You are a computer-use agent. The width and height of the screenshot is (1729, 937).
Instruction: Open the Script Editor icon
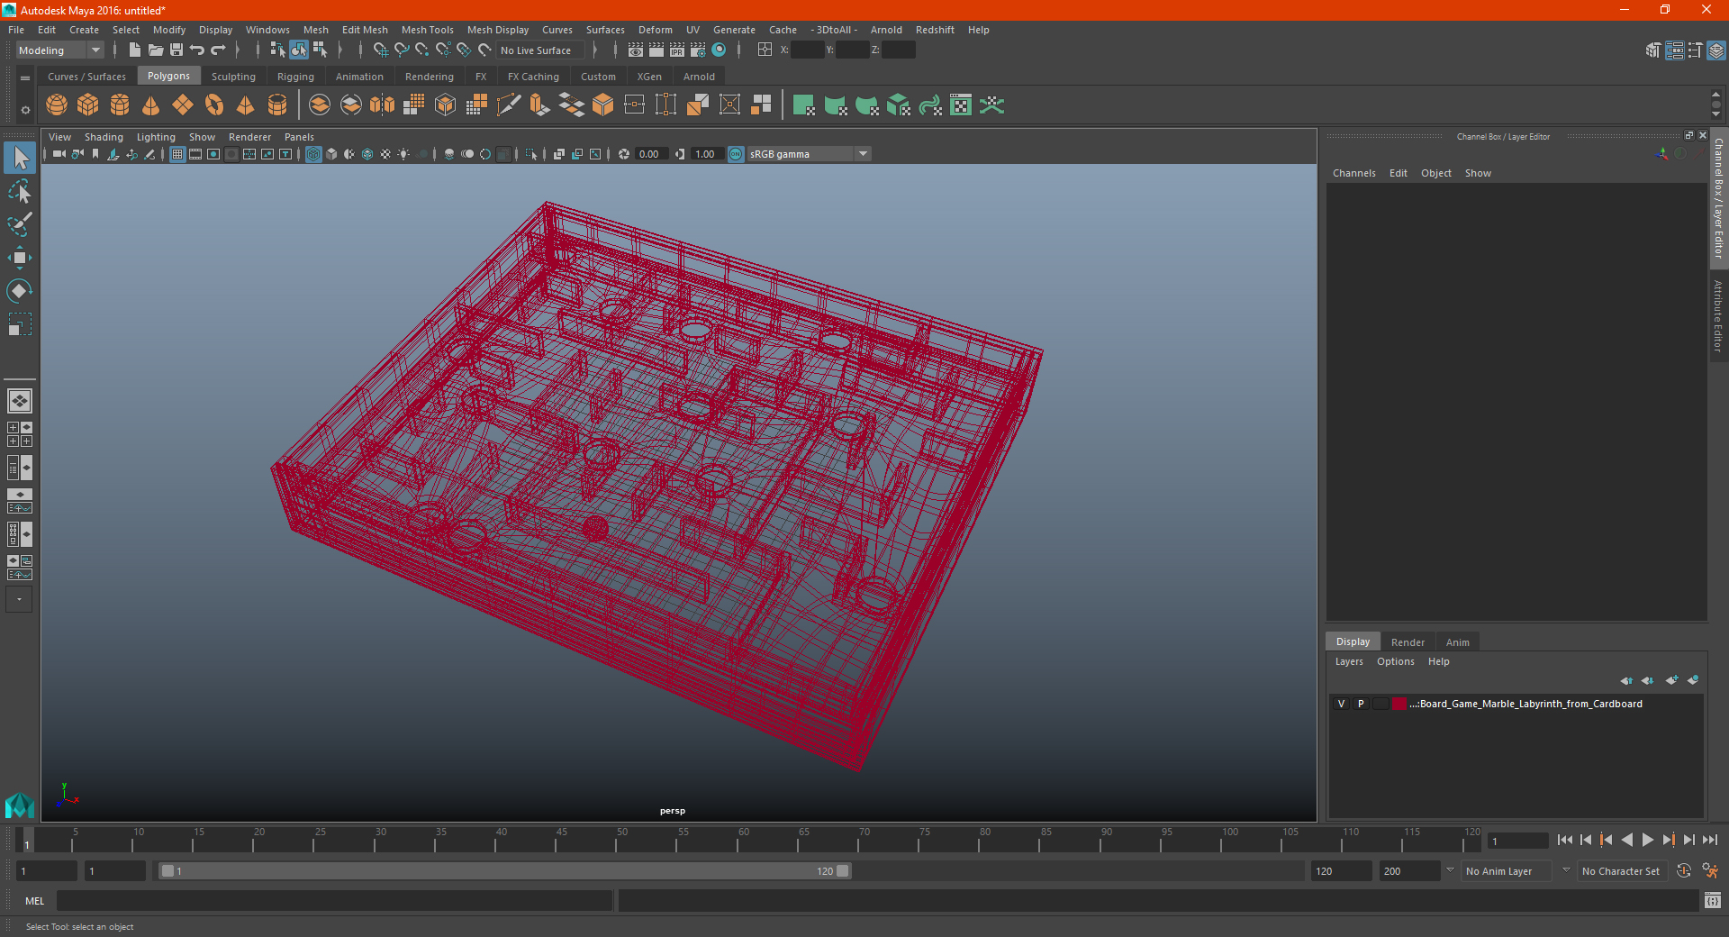pos(1713,900)
